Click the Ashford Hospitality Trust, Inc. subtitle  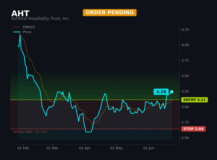pyautogui.click(x=40, y=19)
